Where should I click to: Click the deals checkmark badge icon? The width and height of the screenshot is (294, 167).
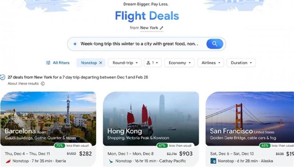[x=3, y=77]
